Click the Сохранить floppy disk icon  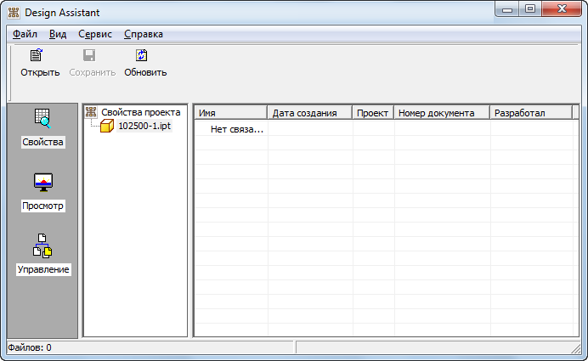pyautogui.click(x=89, y=55)
